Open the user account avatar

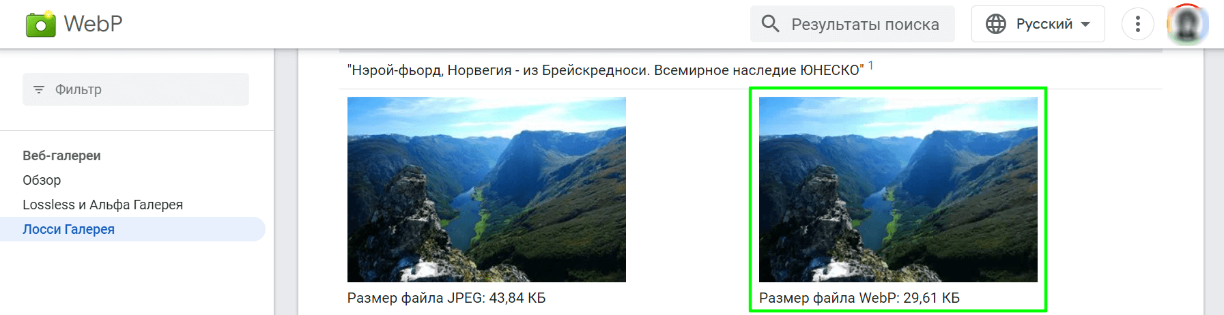point(1188,24)
